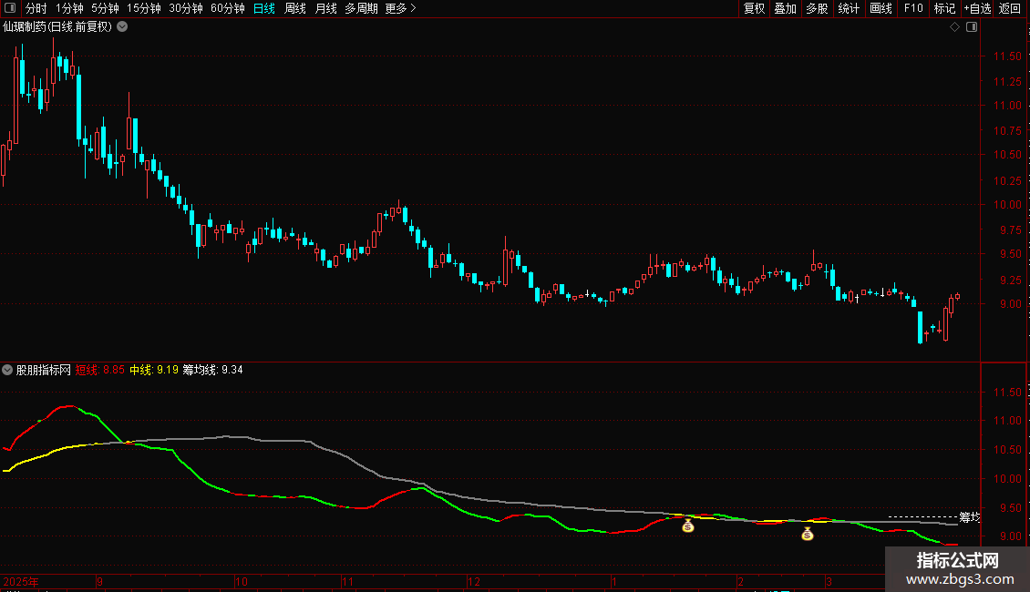Click the month 12 axis marker

[474, 581]
